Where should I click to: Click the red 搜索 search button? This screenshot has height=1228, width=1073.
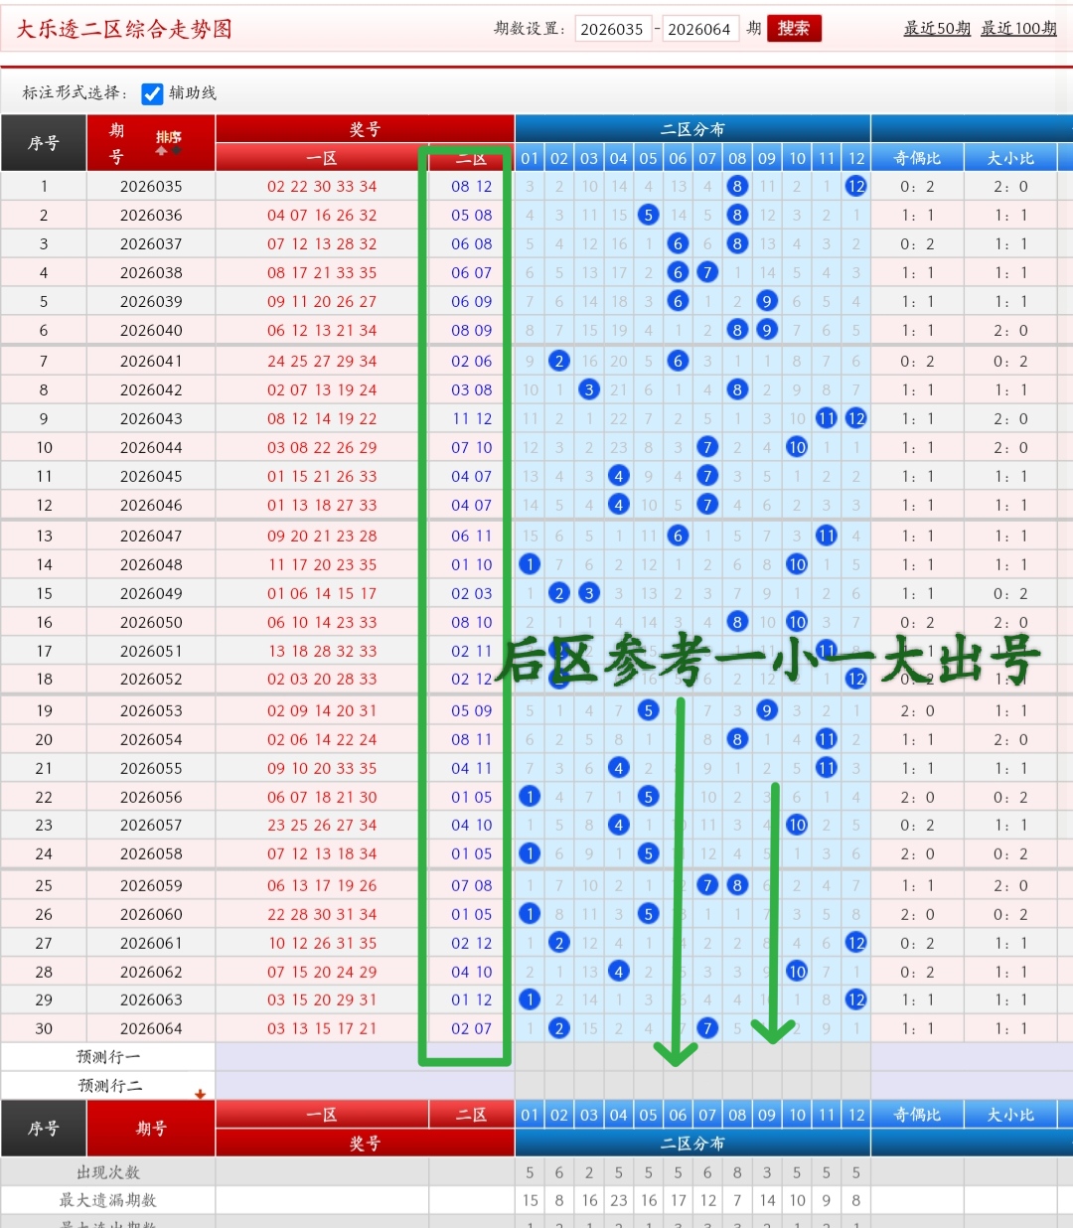point(794,29)
